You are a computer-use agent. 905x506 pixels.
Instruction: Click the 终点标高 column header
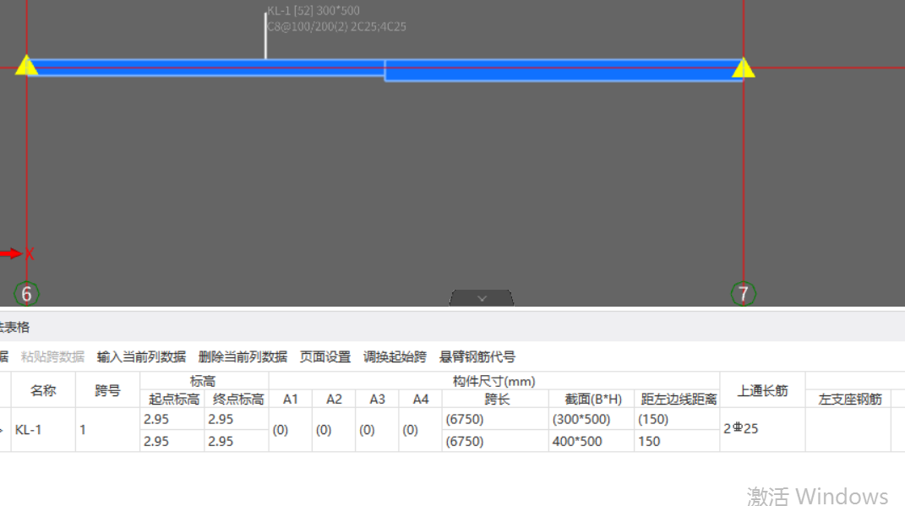coord(237,400)
